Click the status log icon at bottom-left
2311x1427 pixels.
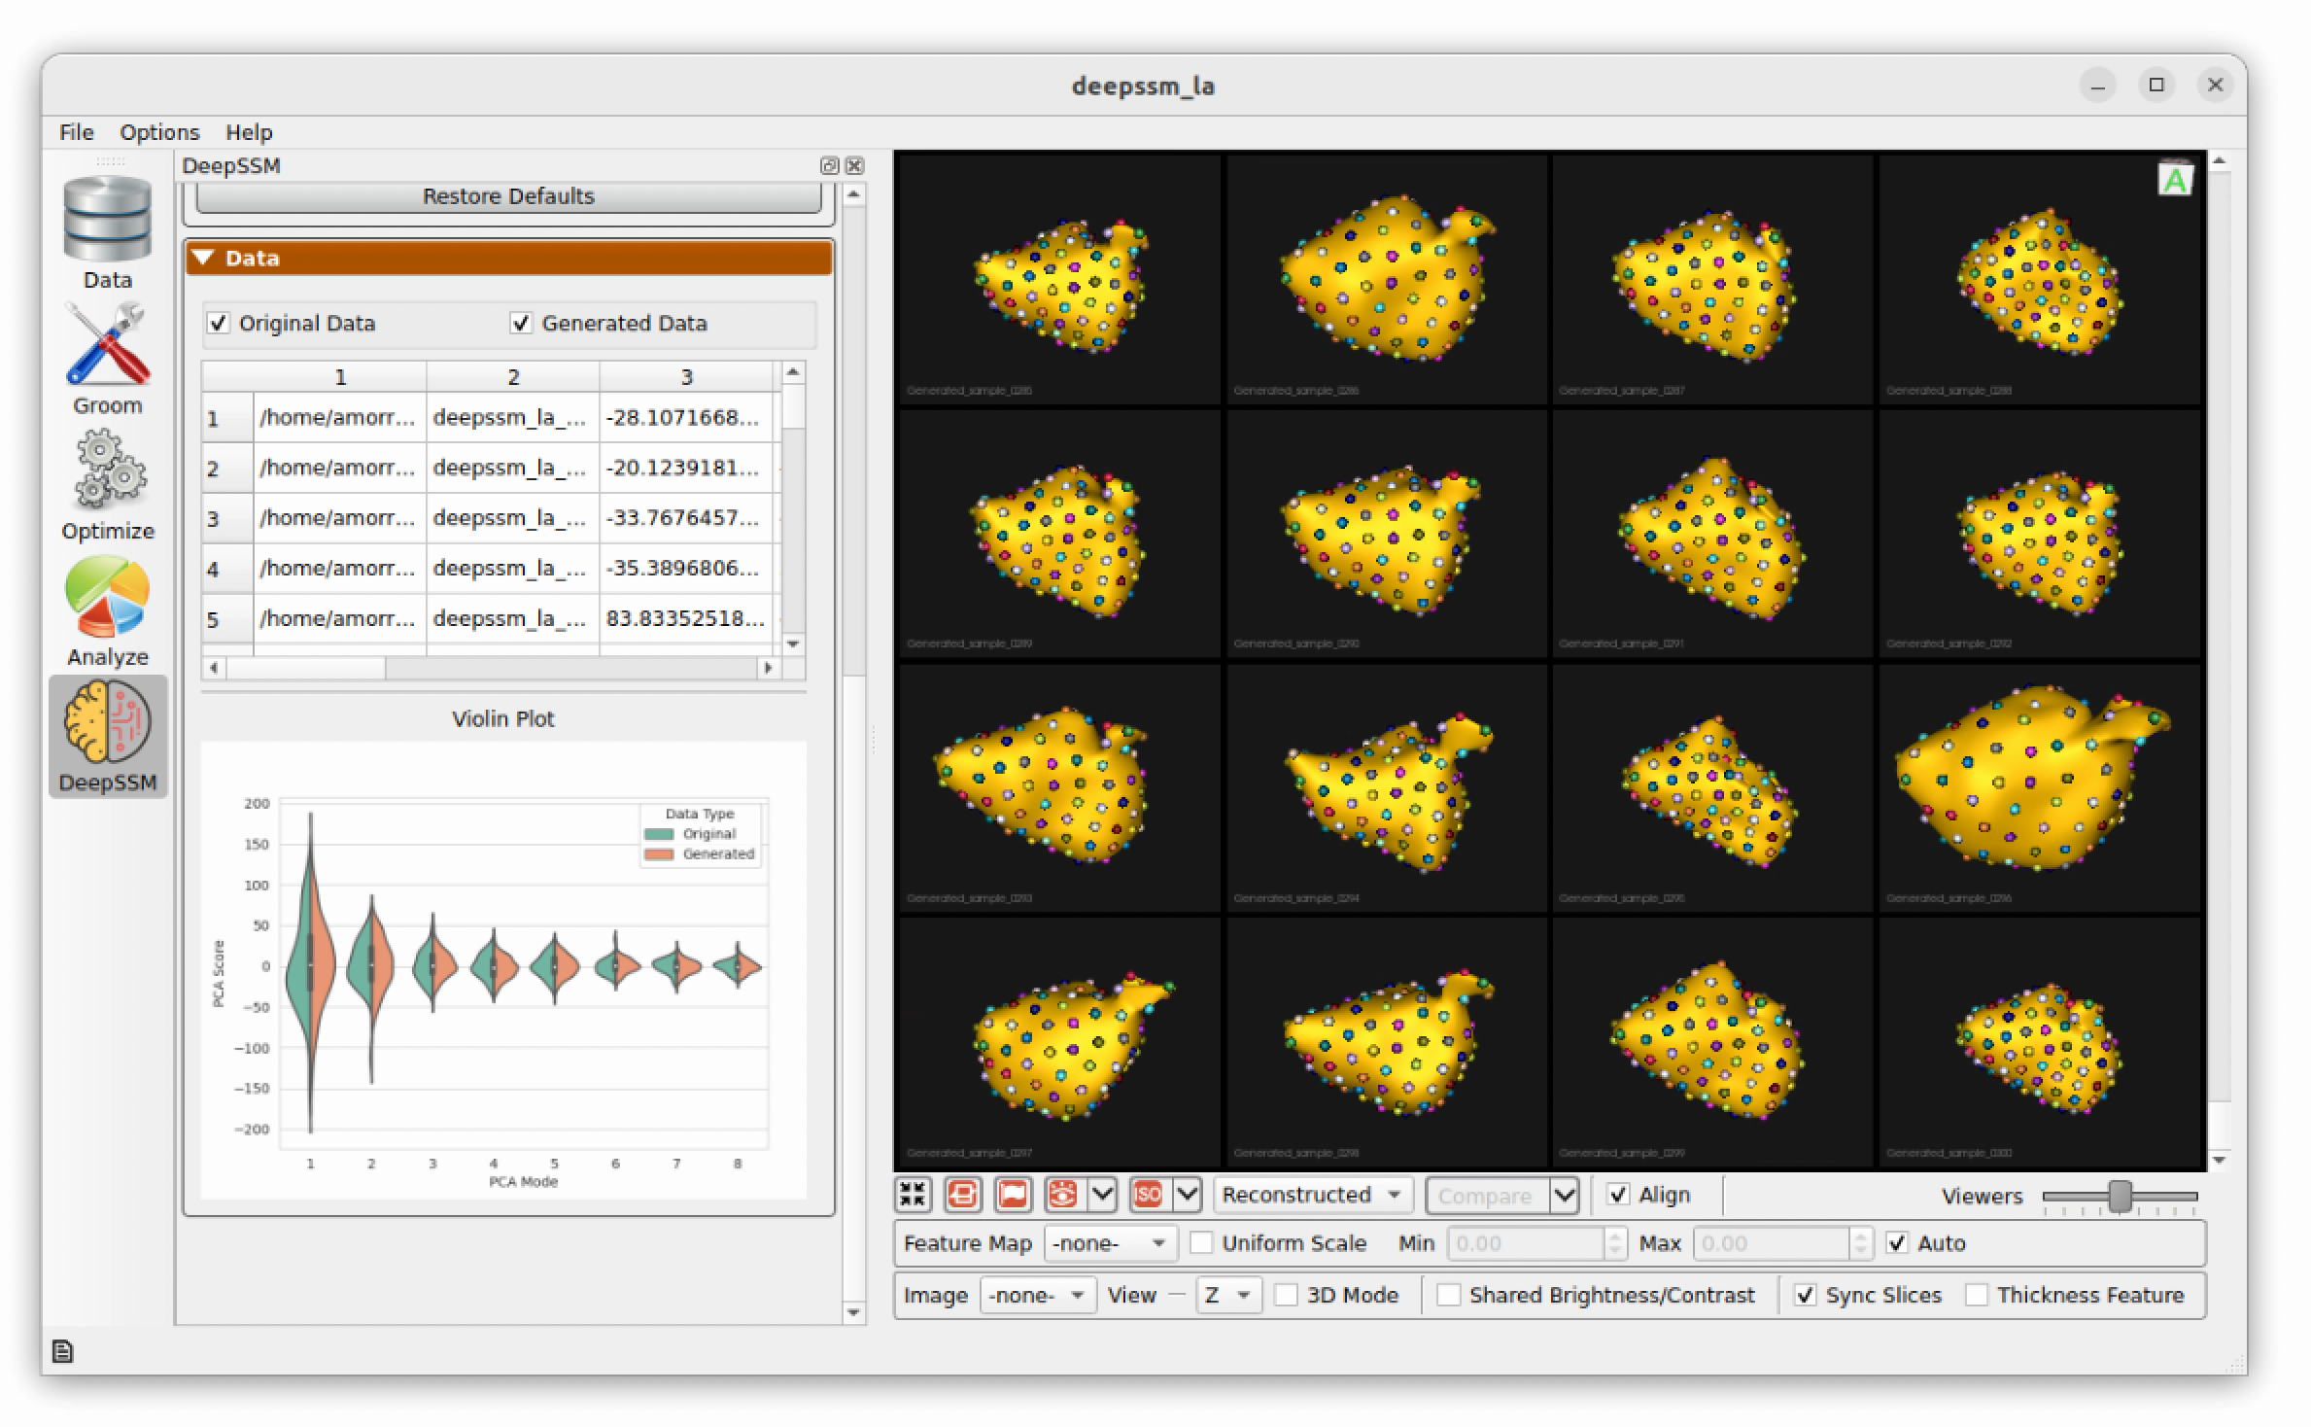62,1351
